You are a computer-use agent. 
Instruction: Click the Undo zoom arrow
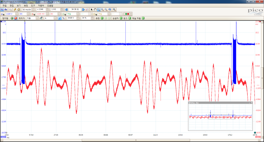point(109,10)
